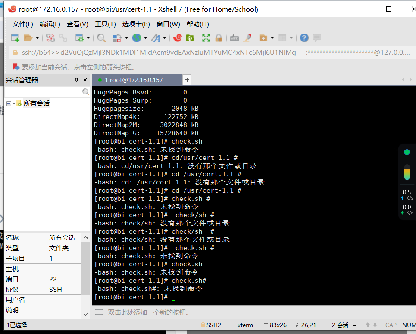Expand the Font dropdown arrow

(x=165, y=38)
